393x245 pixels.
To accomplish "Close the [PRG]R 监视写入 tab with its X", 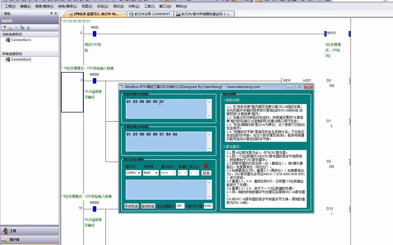I will [x=123, y=14].
